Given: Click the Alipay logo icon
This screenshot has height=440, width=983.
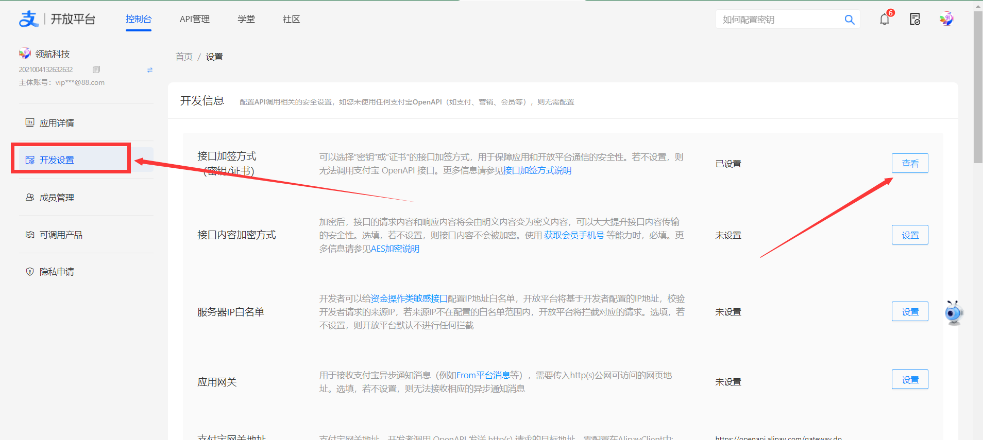Looking at the screenshot, I should coord(29,19).
